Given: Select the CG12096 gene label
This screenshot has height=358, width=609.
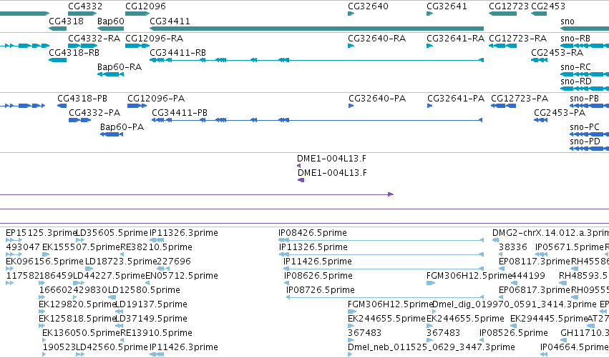Looking at the screenshot, I should 145,6.
